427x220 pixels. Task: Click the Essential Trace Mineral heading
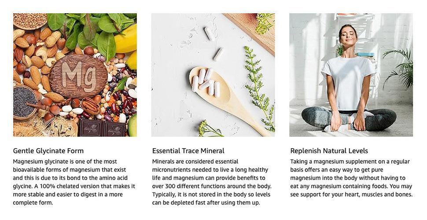click(188, 151)
